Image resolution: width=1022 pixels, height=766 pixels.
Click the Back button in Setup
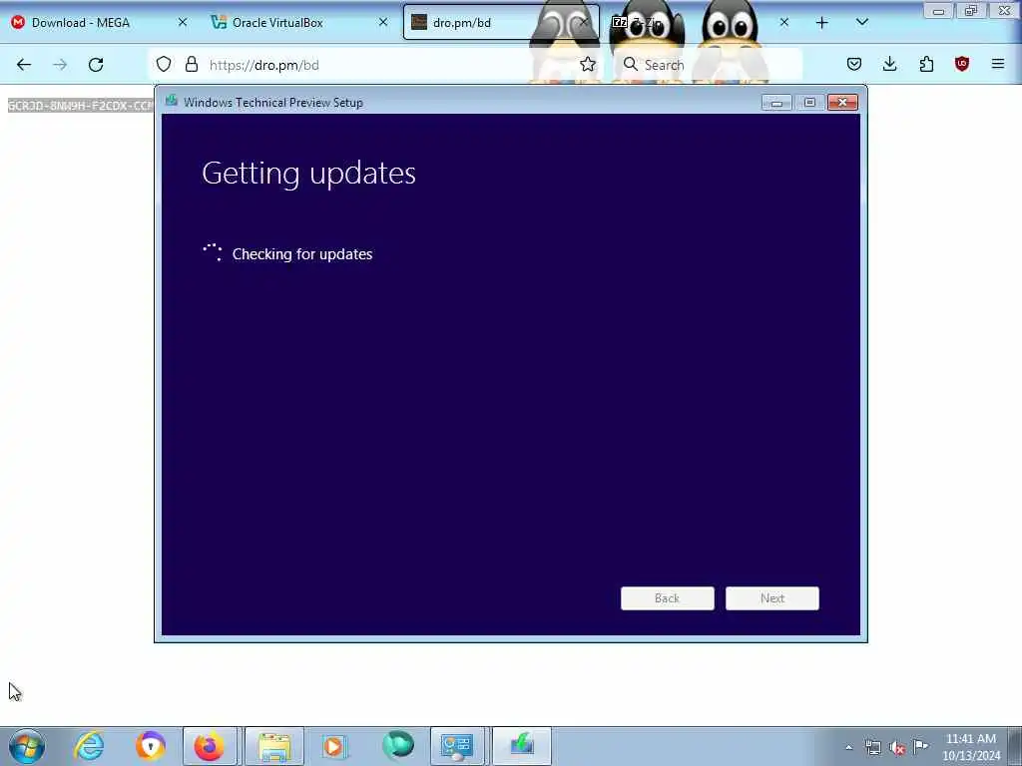pos(668,598)
